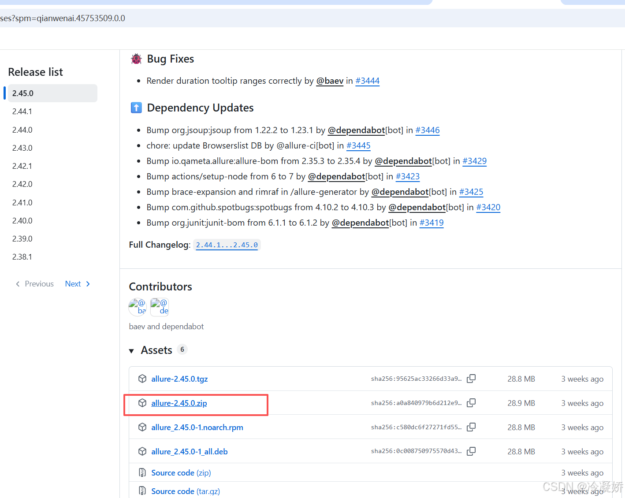Open pull request #3446

(x=428, y=130)
